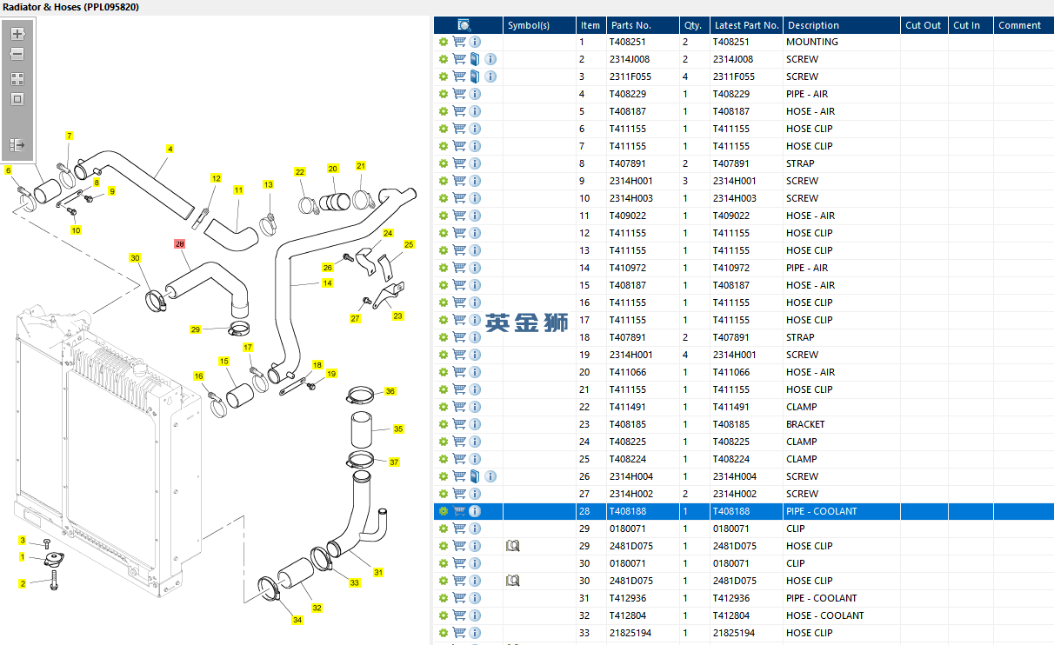Select callout 15 on the diagram
Image resolution: width=1054 pixels, height=645 pixels.
[x=223, y=361]
